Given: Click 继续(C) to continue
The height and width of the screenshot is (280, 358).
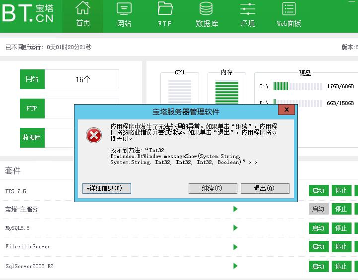Looking at the screenshot, I should 213,188.
